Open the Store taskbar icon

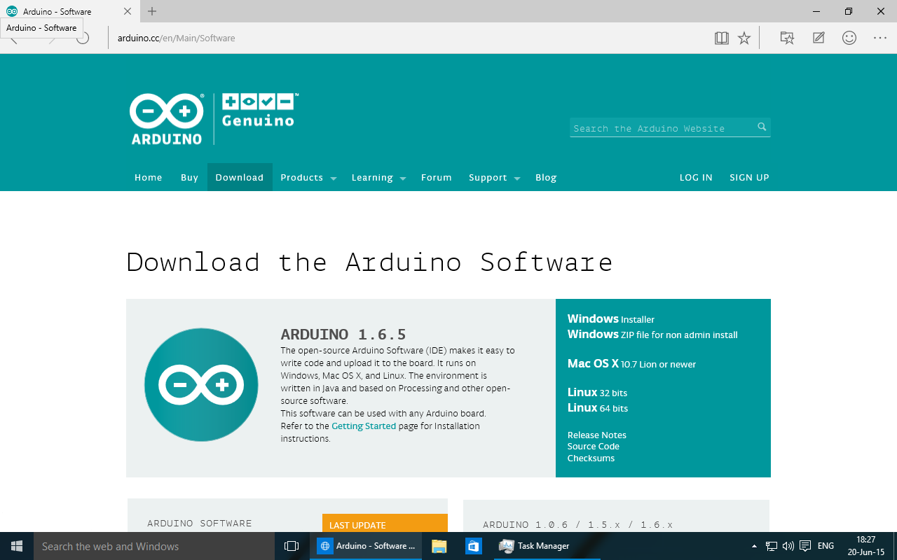click(x=473, y=546)
